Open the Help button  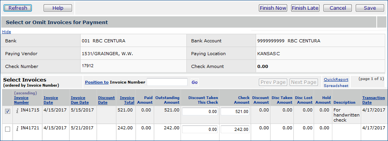click(58, 8)
